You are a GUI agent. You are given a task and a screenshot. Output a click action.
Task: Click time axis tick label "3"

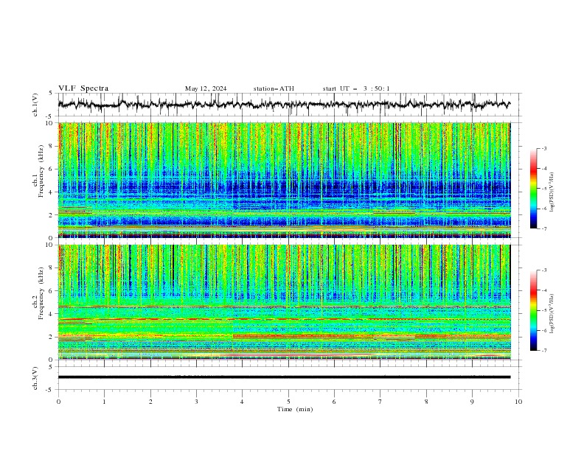196,402
